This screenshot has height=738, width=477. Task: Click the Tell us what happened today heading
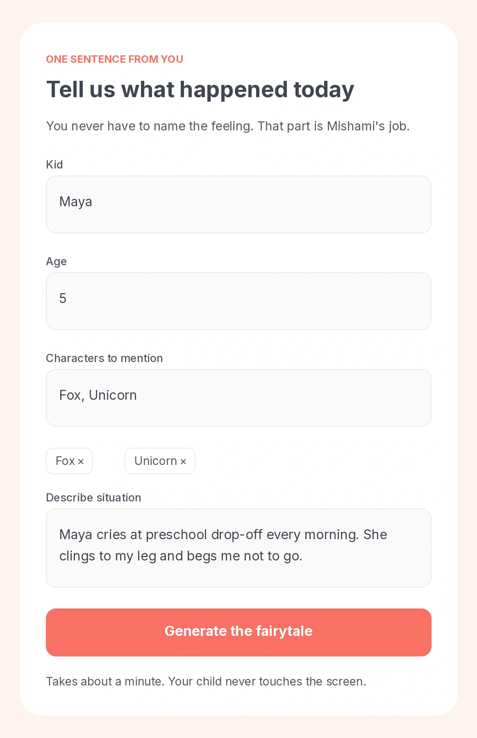coord(200,89)
